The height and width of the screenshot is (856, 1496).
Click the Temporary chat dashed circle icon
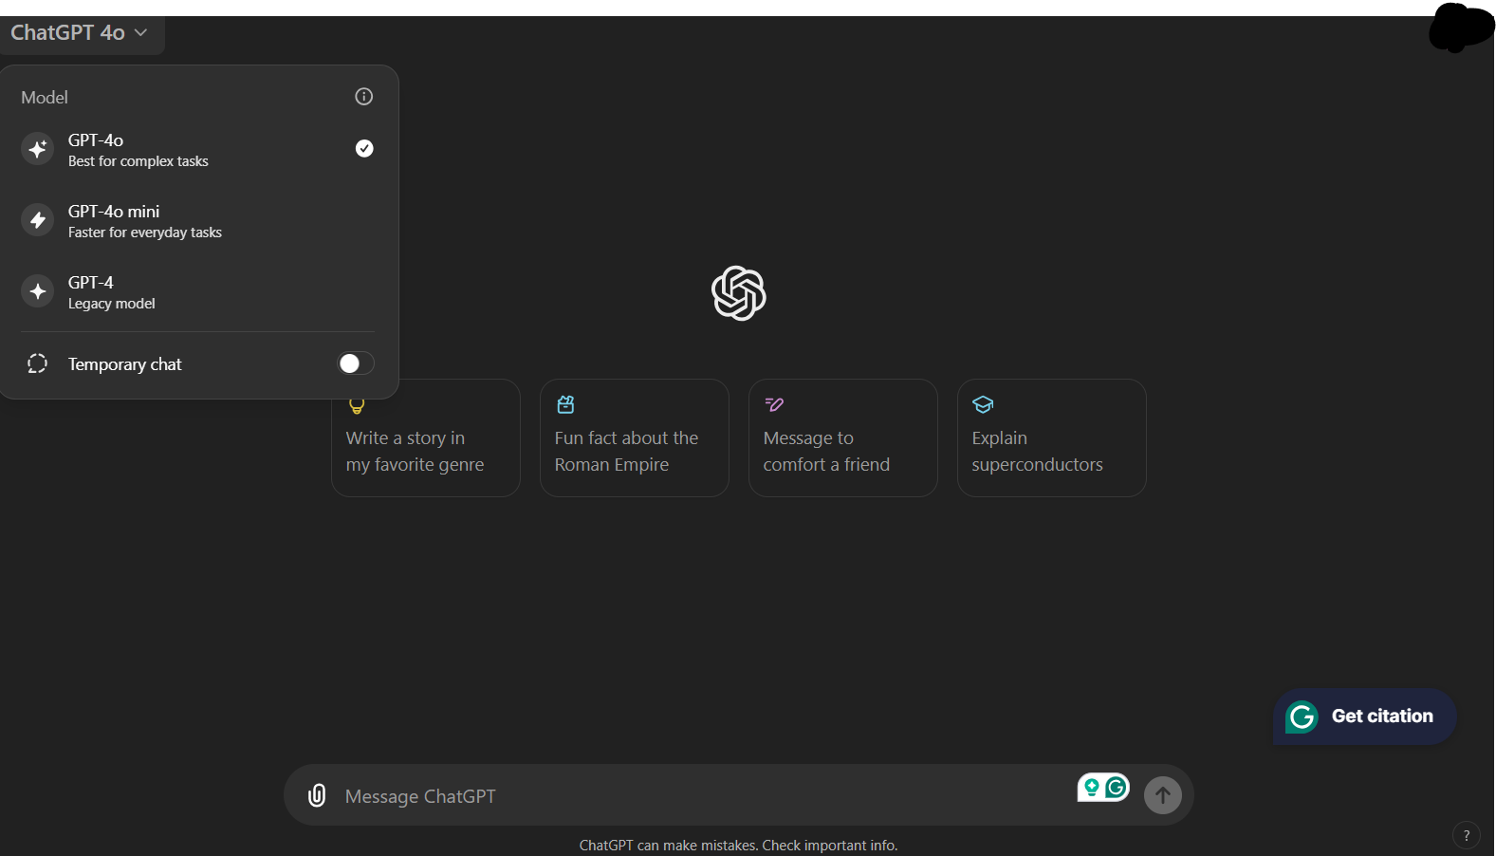click(37, 363)
